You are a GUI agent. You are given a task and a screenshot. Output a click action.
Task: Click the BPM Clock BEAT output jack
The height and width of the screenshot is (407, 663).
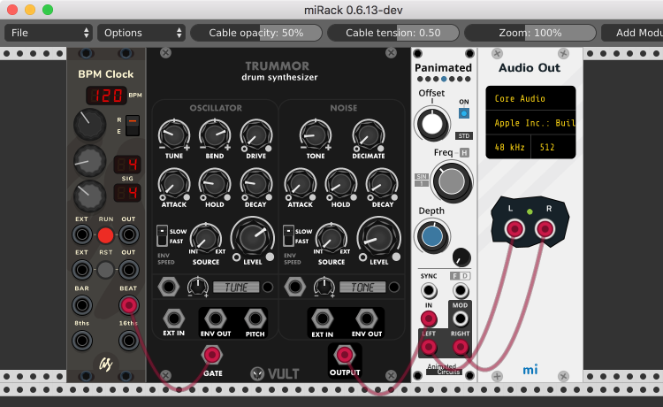[x=129, y=305]
